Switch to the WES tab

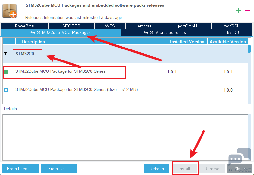click(110, 26)
